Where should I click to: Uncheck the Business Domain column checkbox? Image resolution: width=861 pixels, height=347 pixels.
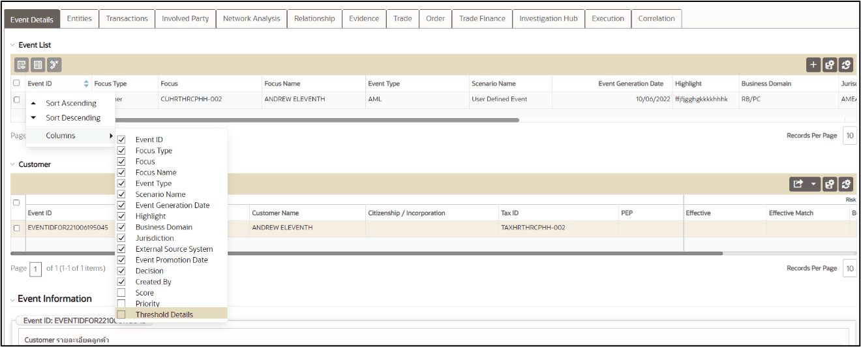pos(121,227)
